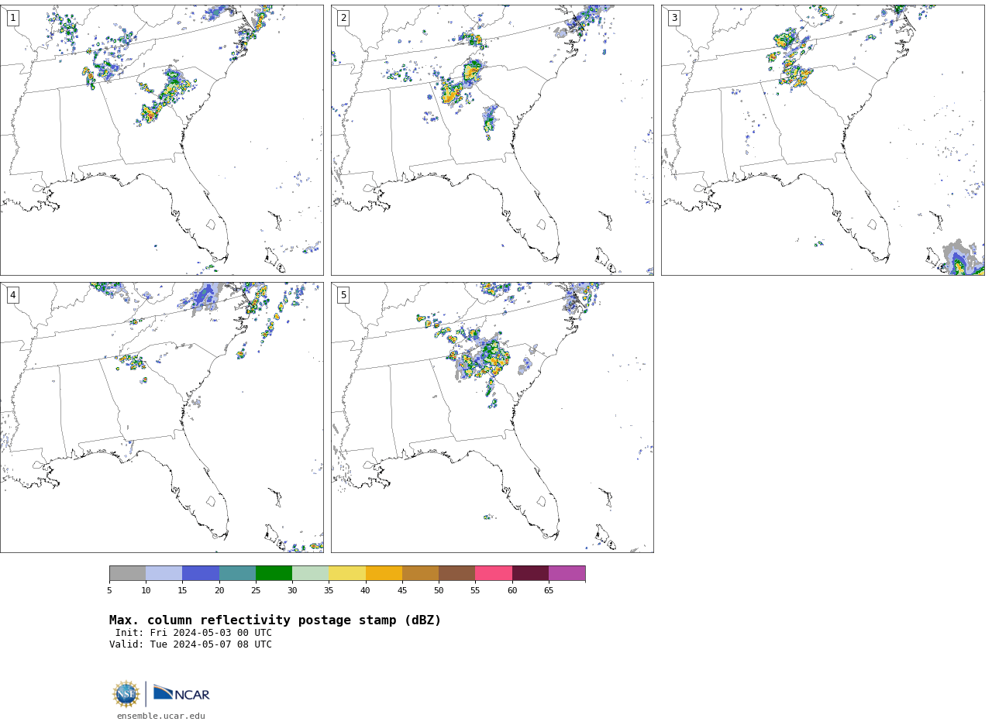Click the gray 5-10 dBZ color swatch
992x725 pixels.
(x=127, y=573)
